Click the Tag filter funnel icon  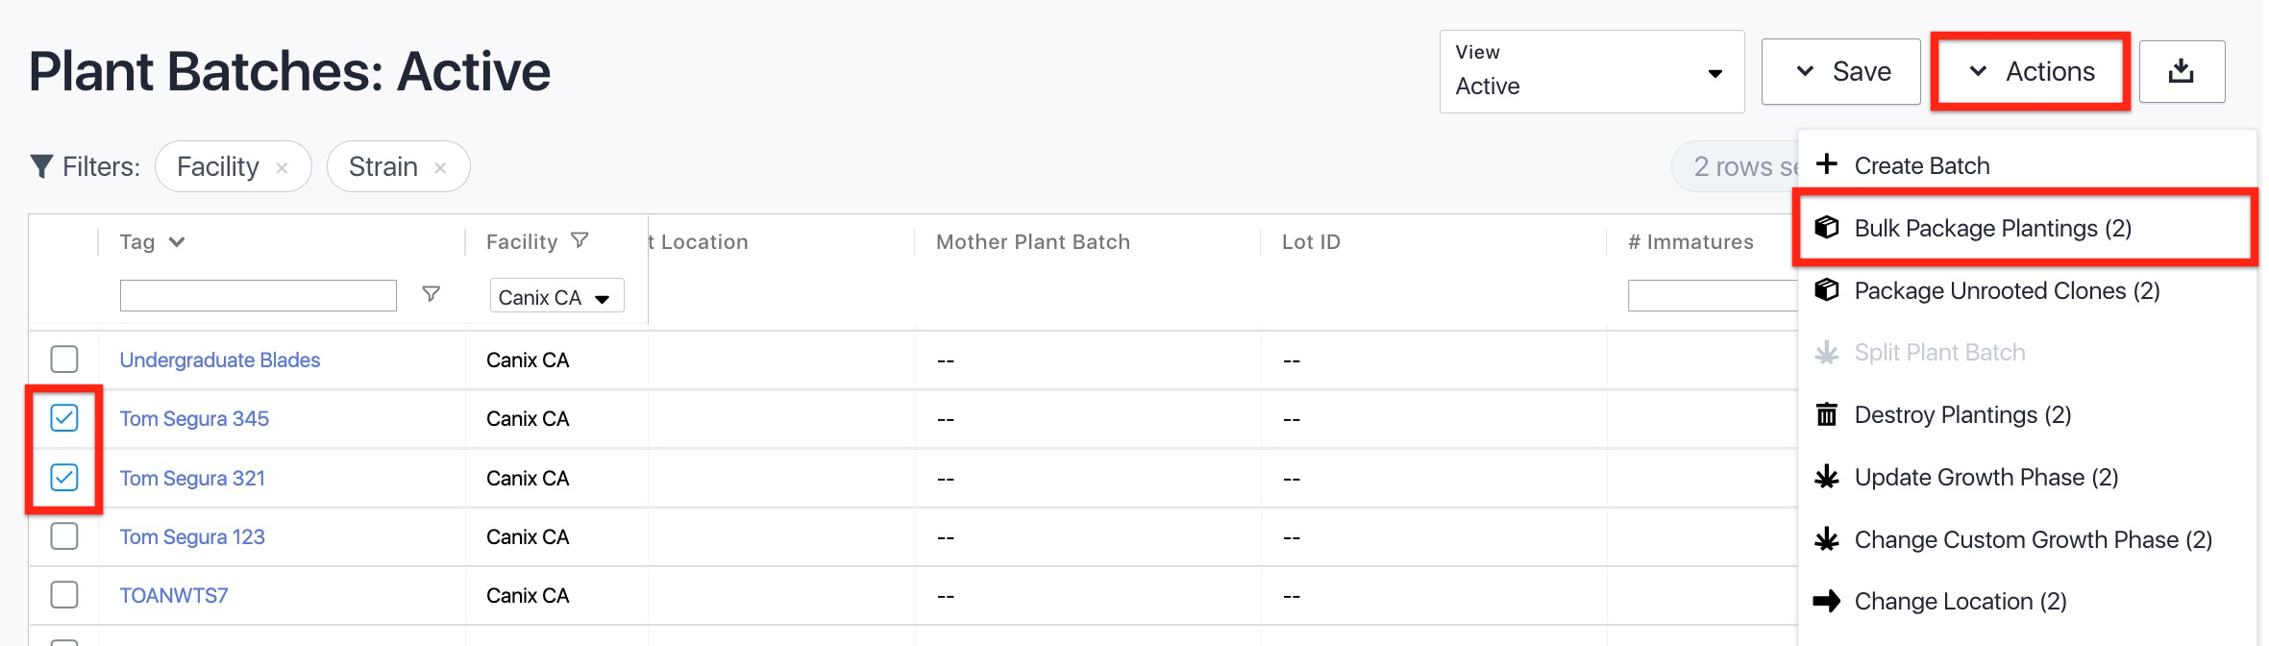pos(432,294)
